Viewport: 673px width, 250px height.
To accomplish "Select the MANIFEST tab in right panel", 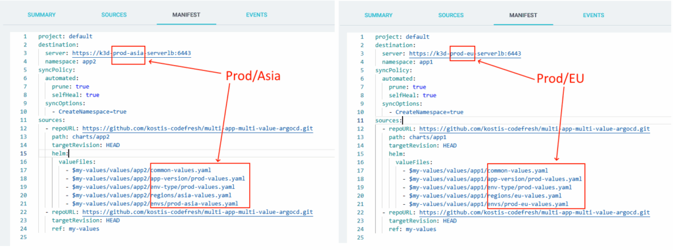I will 523,15.
